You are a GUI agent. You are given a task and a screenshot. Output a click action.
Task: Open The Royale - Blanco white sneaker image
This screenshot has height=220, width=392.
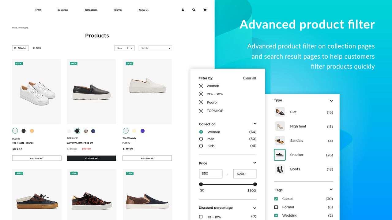[x=37, y=92]
